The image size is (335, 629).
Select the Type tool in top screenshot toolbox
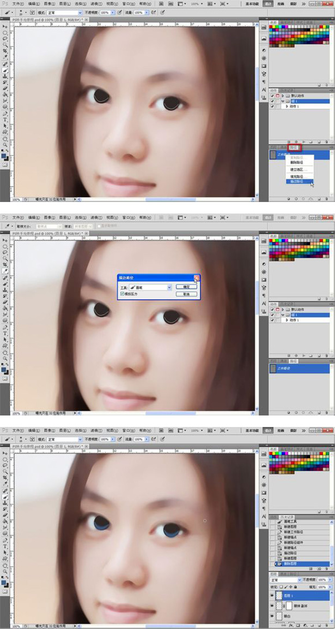pos(5,118)
